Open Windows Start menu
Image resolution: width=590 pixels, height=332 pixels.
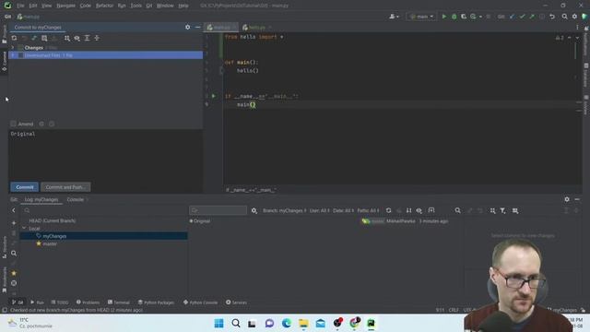click(218, 323)
